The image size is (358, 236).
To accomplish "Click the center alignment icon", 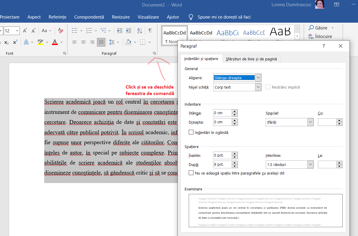I will tap(83, 42).
